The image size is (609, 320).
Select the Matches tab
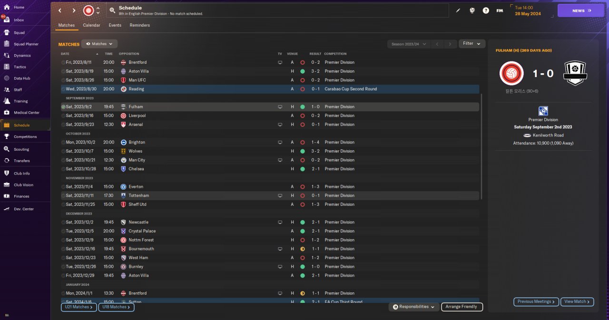point(67,25)
